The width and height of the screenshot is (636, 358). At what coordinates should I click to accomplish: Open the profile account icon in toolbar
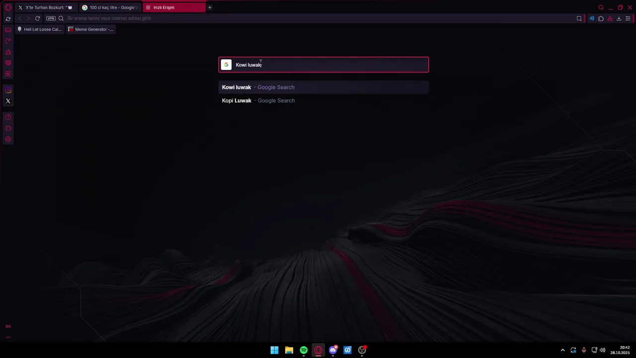(x=610, y=18)
